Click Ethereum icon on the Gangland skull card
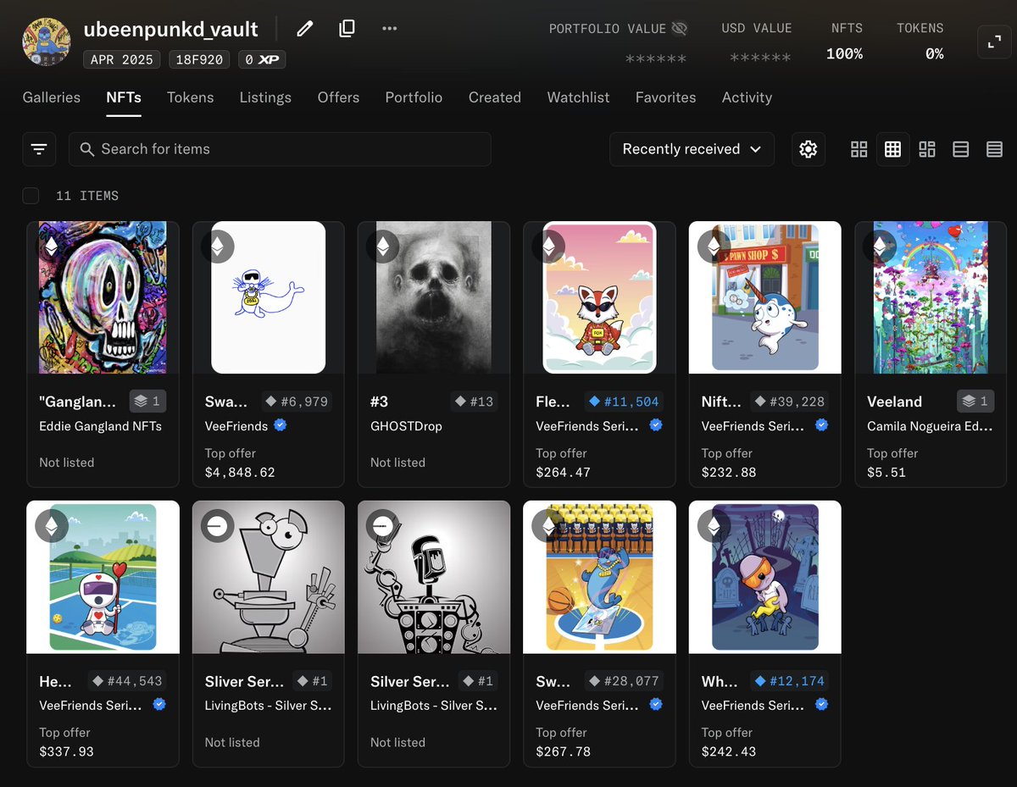The width and height of the screenshot is (1017, 787). coord(52,247)
